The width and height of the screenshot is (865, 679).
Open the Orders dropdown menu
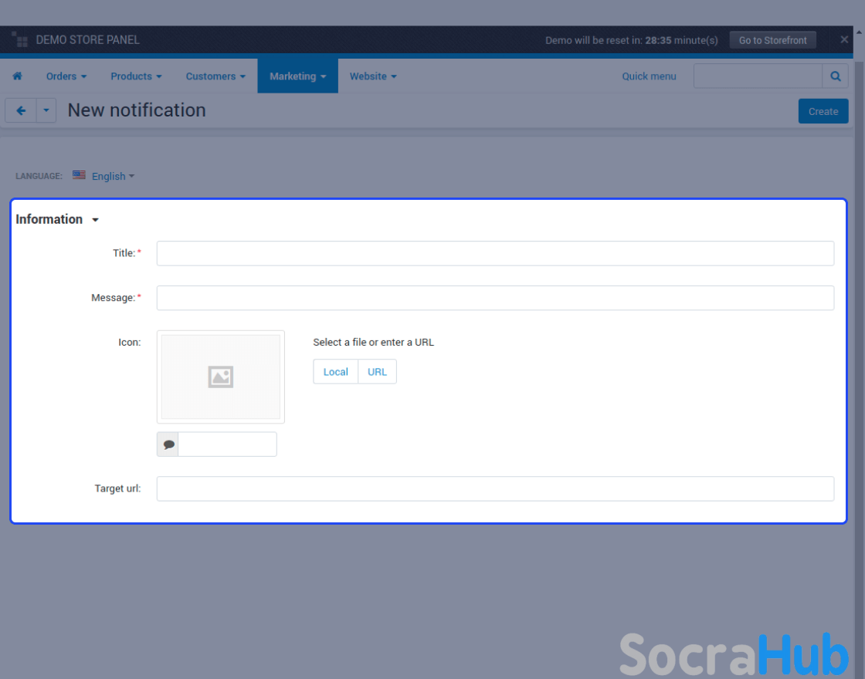(x=66, y=76)
